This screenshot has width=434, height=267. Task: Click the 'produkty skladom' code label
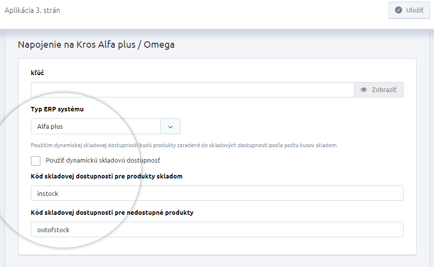107,176
